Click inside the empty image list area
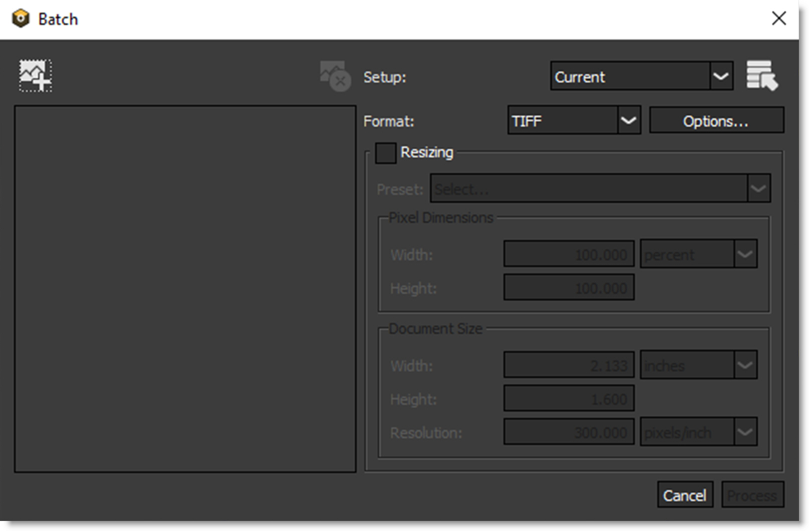 [185, 289]
